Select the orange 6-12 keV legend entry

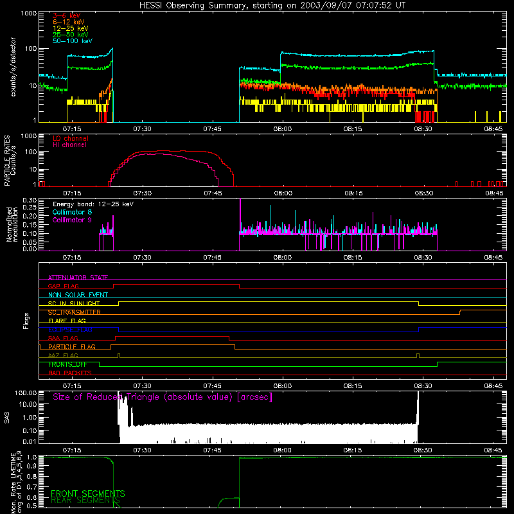[x=69, y=22]
